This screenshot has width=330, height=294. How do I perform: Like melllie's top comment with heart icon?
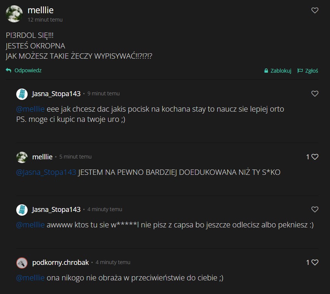[315, 10]
